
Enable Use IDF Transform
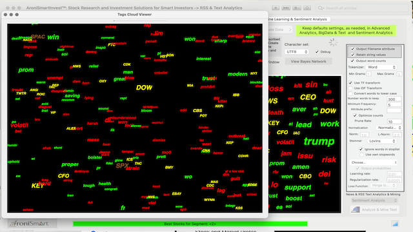[x=350, y=88]
